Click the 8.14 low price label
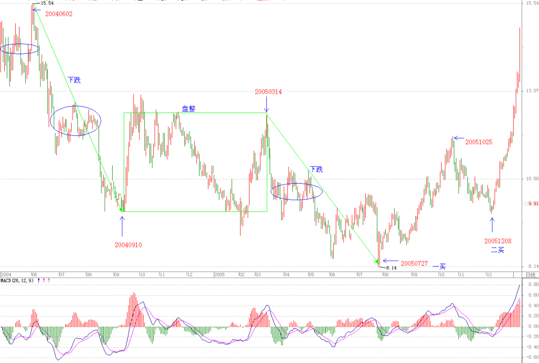The image size is (539, 363). coord(391,268)
